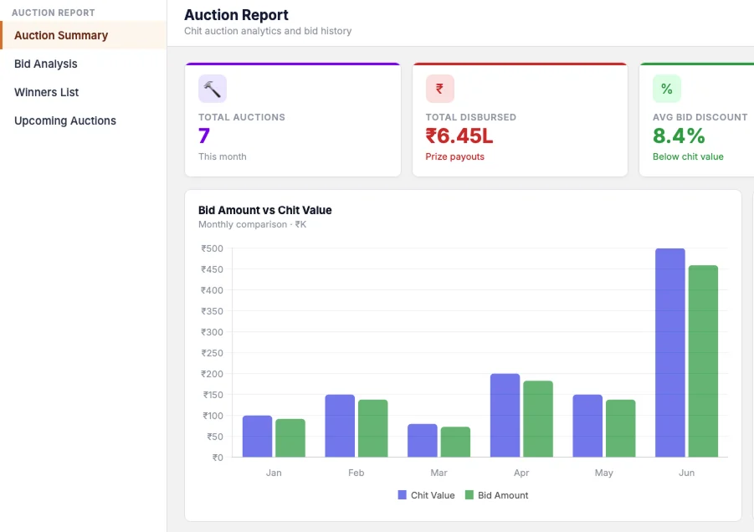The height and width of the screenshot is (532, 754).
Task: Click the Apr x-axis label
Action: tap(521, 473)
